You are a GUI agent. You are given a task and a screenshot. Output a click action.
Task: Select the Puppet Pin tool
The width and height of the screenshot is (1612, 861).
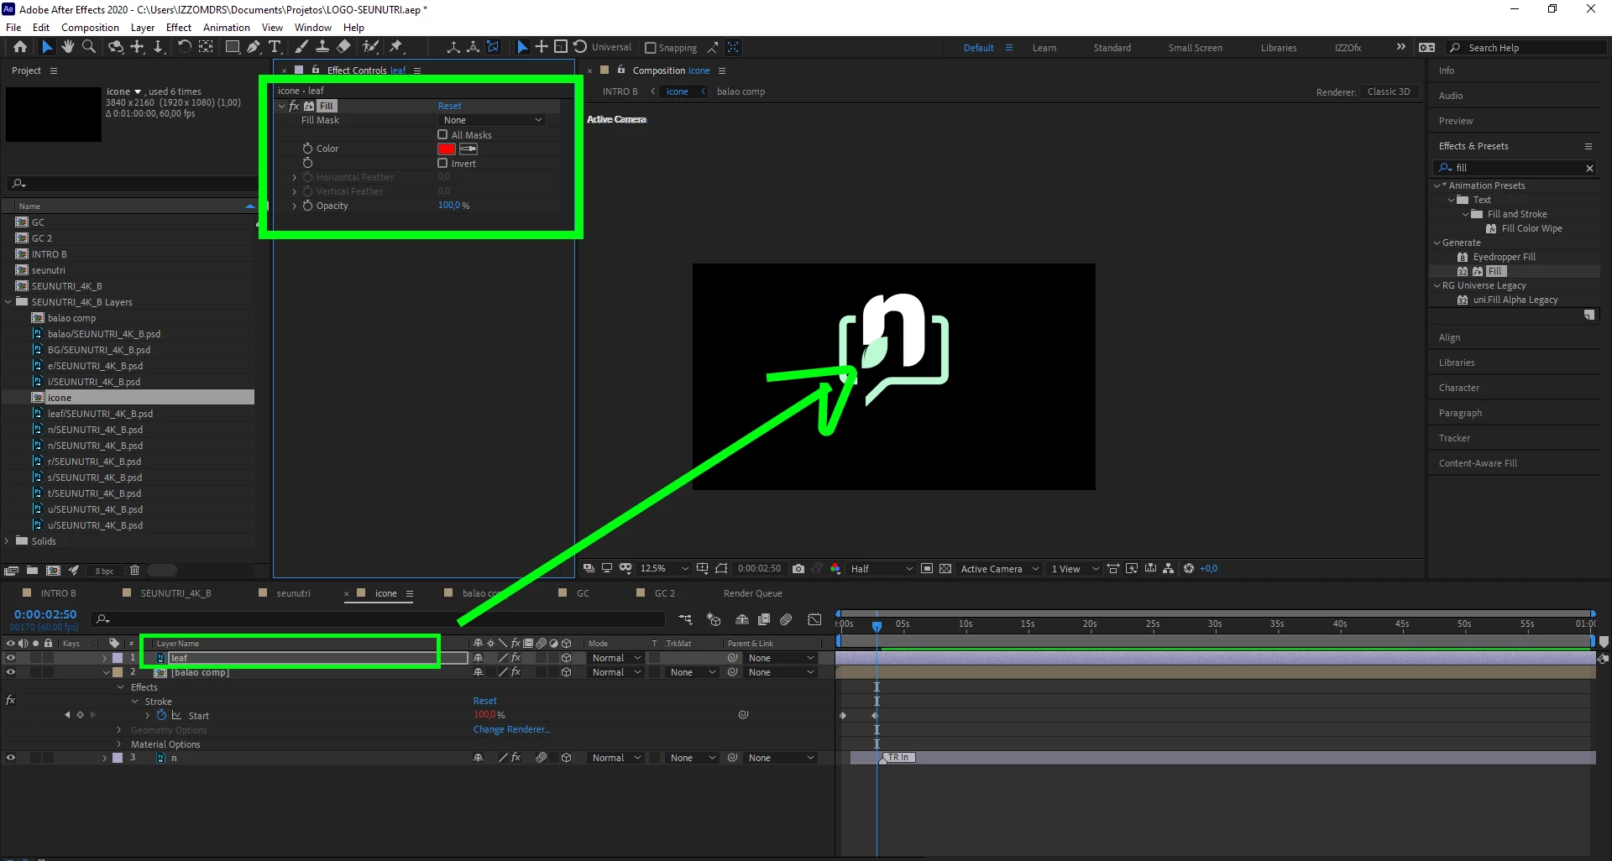click(396, 47)
